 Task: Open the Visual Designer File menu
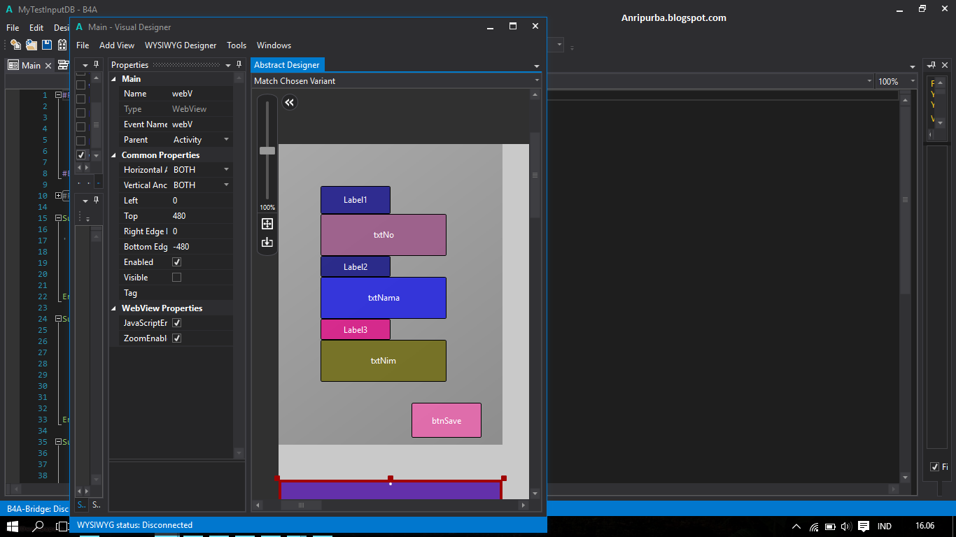click(83, 45)
